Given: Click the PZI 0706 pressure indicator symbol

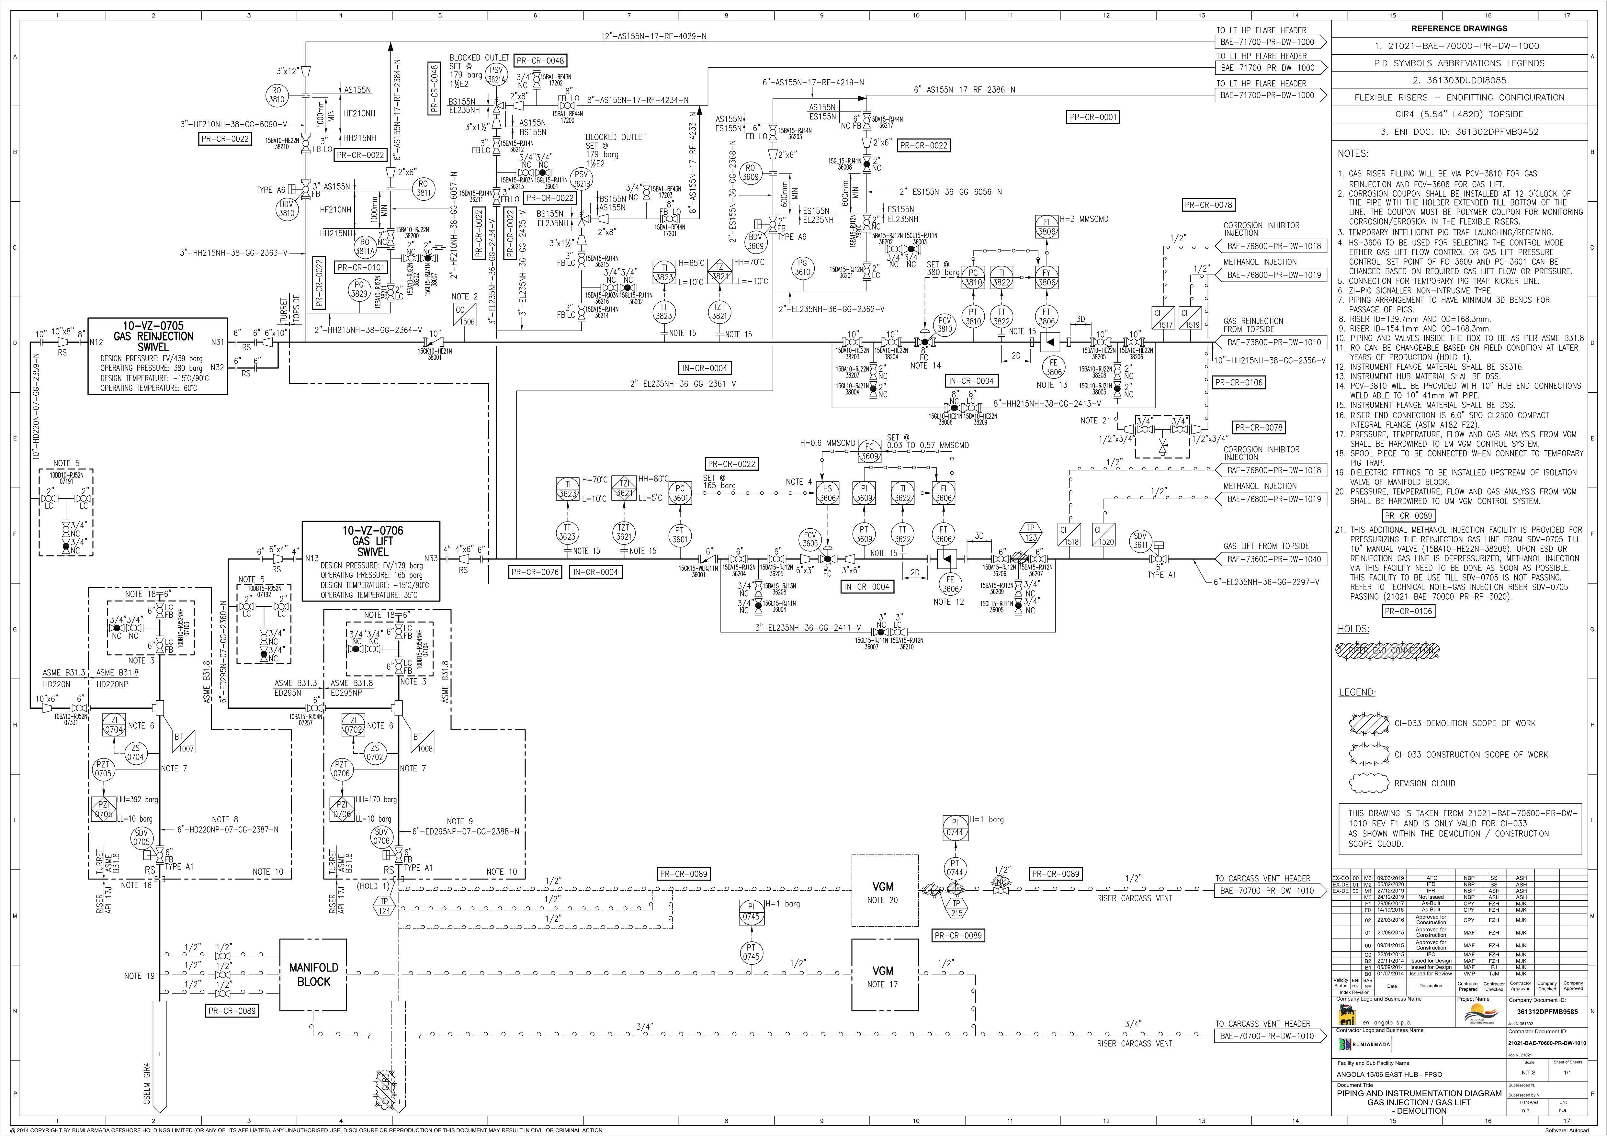Looking at the screenshot, I should point(342,808).
